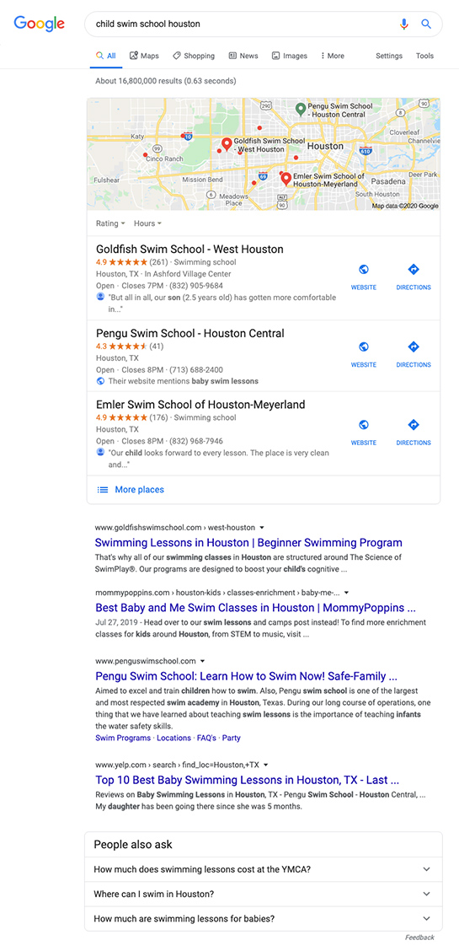Select Goldfish Swim School red map pin

(227, 143)
